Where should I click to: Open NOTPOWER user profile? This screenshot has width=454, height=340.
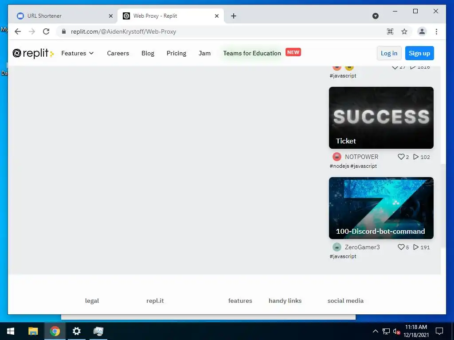pyautogui.click(x=361, y=157)
